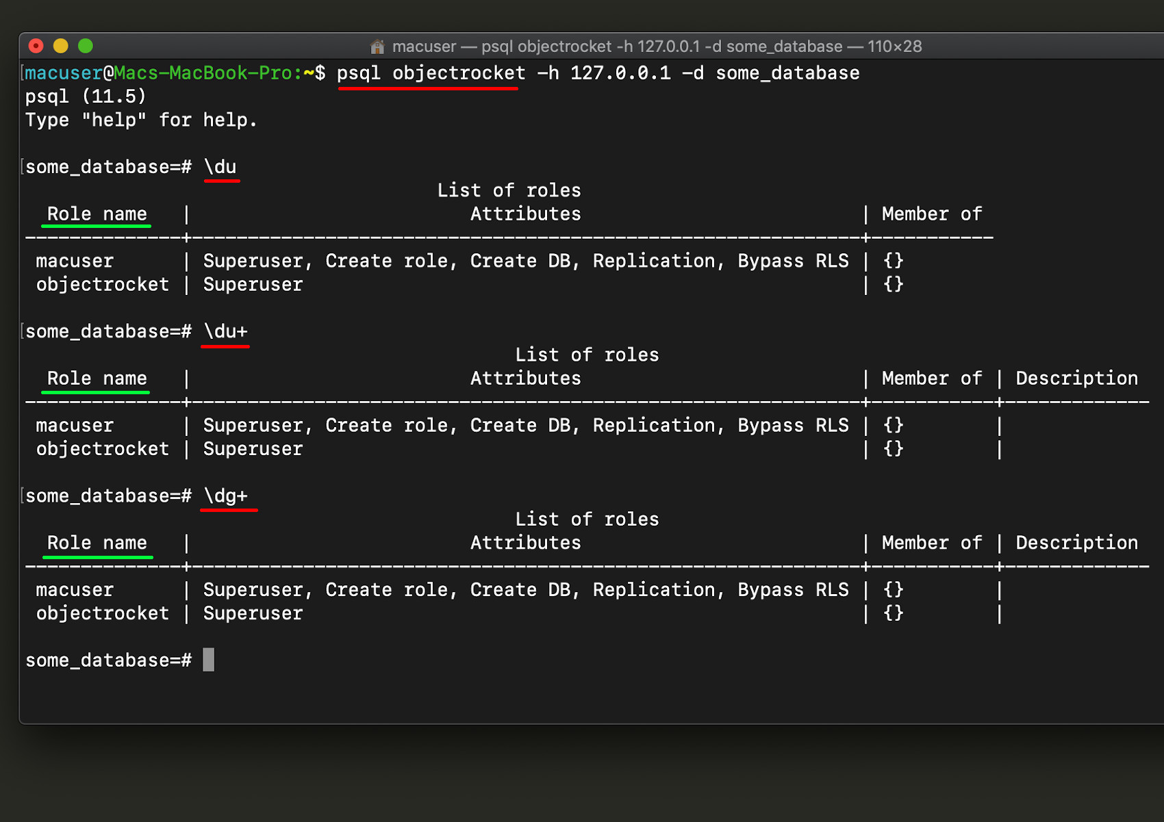Click the \dg+ command text
This screenshot has height=822, width=1164.
(x=226, y=496)
